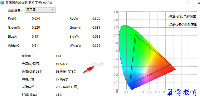Click the 93.94% NTSC gamut value
The image size is (200, 101).
(66, 72)
